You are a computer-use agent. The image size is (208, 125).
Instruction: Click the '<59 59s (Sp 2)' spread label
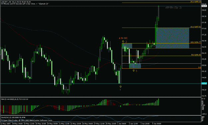point(173,8)
